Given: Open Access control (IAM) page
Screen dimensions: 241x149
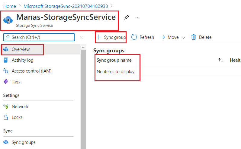Looking at the screenshot, I should pos(31,71).
